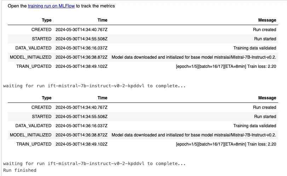Click 'Run started' message in the second table
The width and height of the screenshot is (287, 176).
click(x=265, y=116)
